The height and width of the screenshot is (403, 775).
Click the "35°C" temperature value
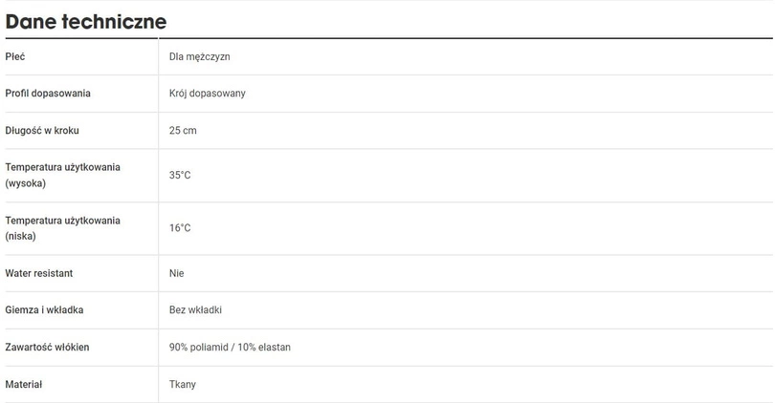180,176
